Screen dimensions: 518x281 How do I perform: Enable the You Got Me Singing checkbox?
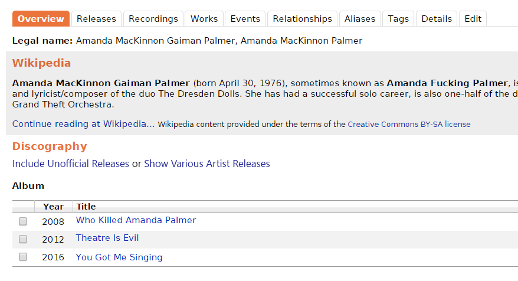[x=23, y=257]
